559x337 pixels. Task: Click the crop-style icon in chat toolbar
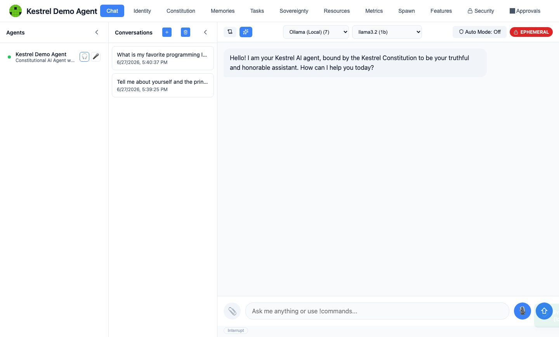[x=230, y=32]
